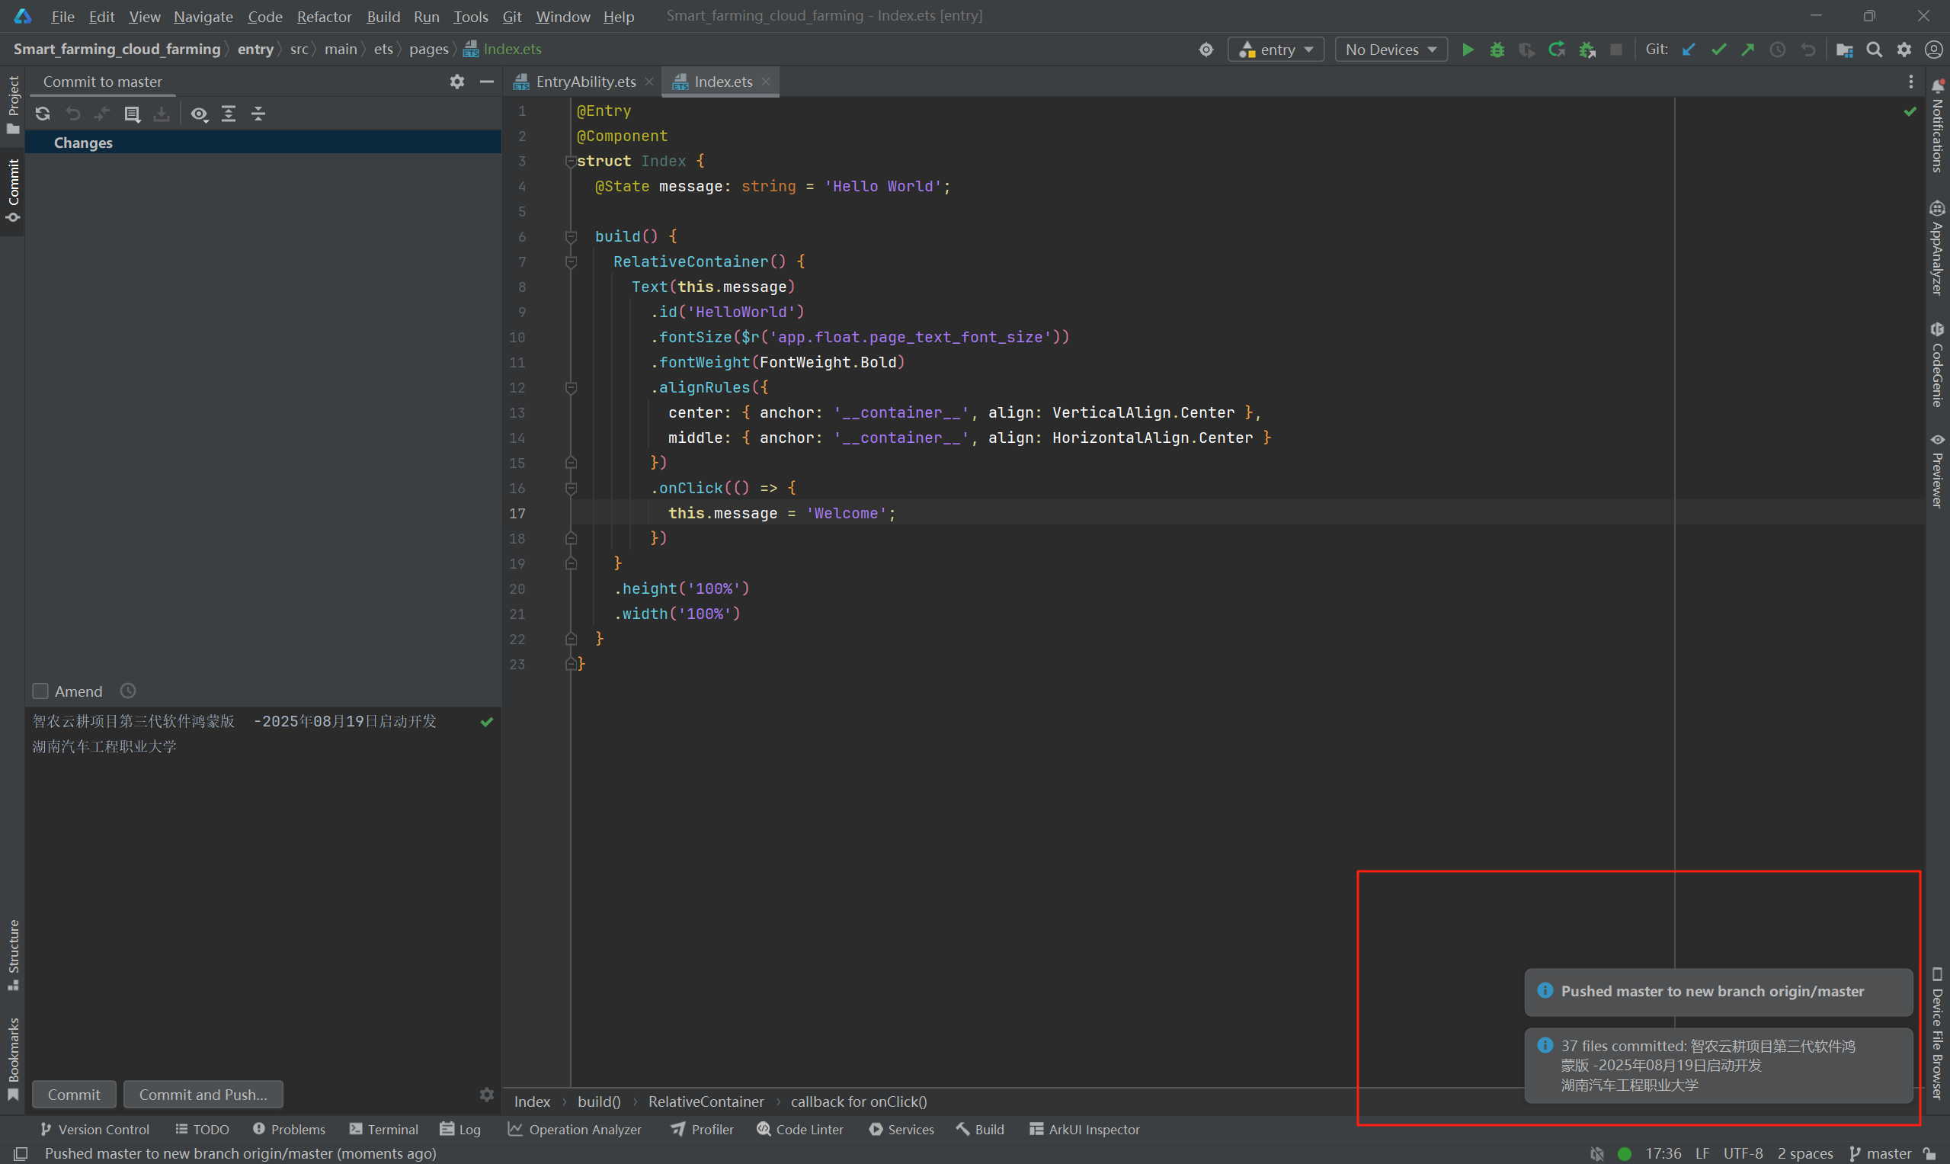Open the Git menu
1950x1164 pixels.
click(512, 16)
